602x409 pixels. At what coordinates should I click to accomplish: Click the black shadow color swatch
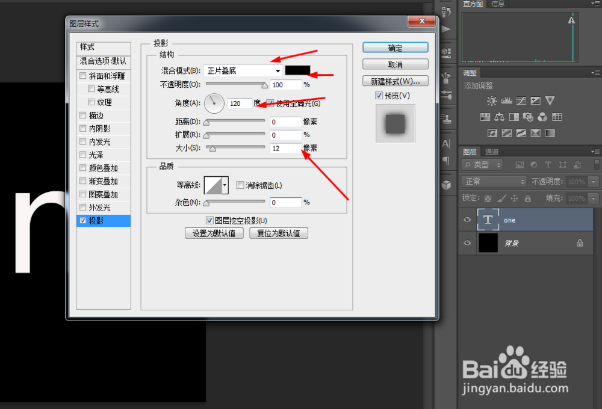coord(297,70)
